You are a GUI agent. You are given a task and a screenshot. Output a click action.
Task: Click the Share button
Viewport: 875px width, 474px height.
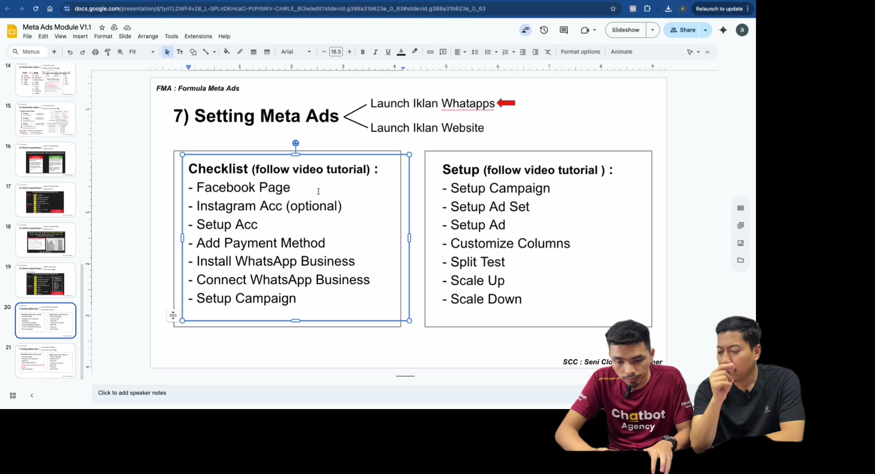683,30
